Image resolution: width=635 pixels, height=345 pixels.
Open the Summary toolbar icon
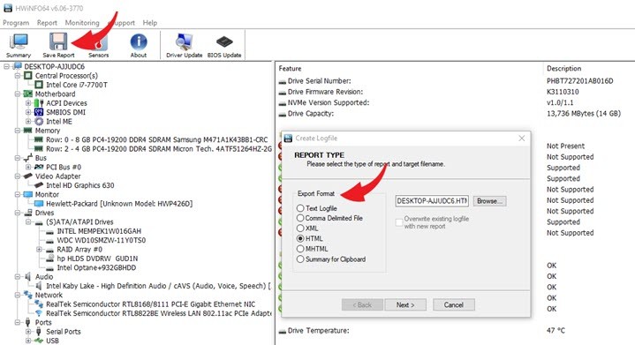[x=19, y=45]
